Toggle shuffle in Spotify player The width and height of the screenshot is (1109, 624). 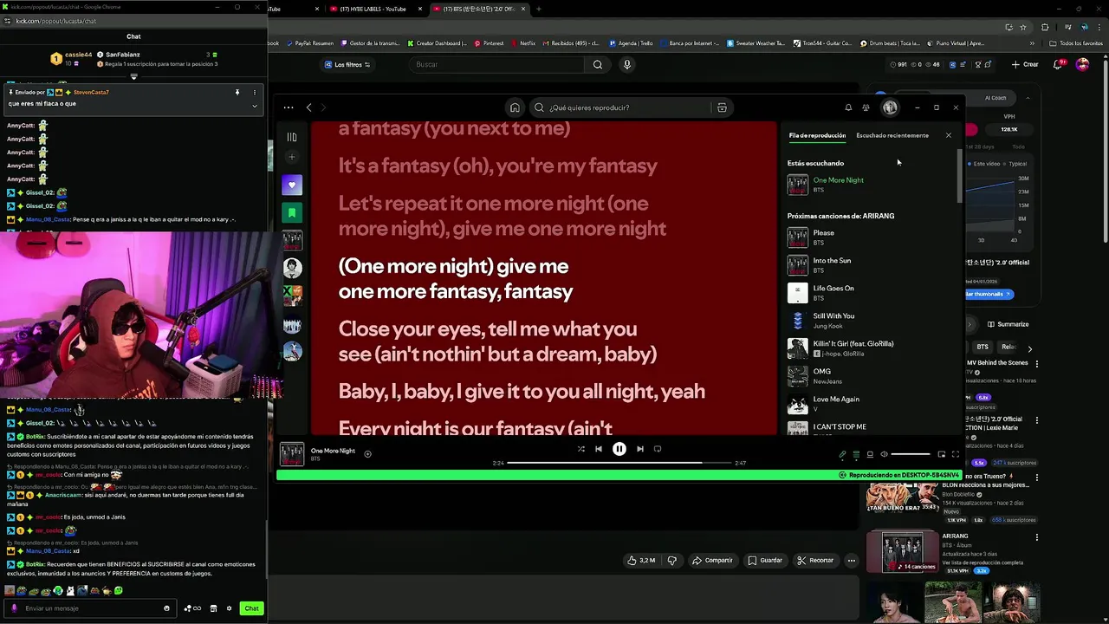(580, 449)
